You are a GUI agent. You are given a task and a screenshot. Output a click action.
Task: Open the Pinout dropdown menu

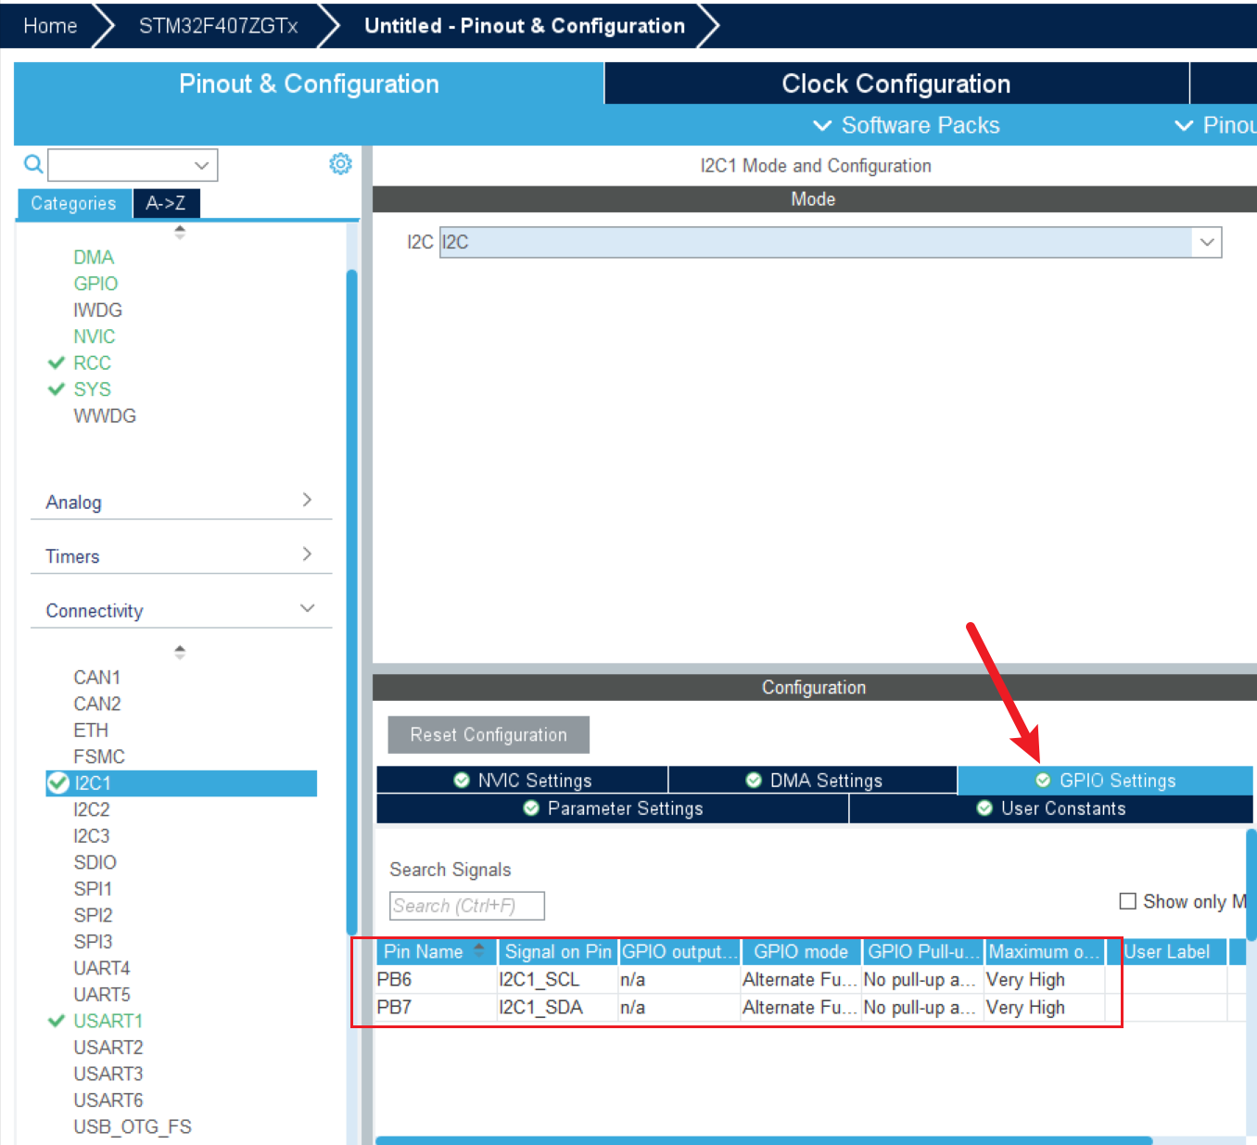point(1214,125)
